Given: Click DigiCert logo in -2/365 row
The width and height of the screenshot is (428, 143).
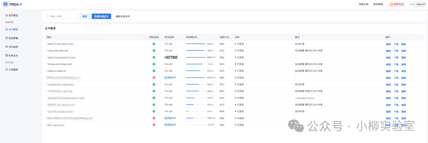Looking at the screenshot, I should click(x=170, y=125).
